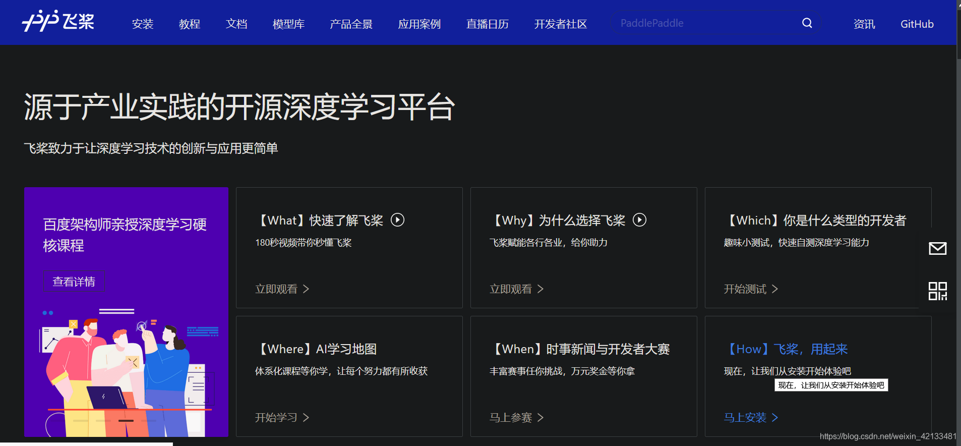Click 立即观看 under the What card
This screenshot has width=961, height=446.
[x=276, y=289]
